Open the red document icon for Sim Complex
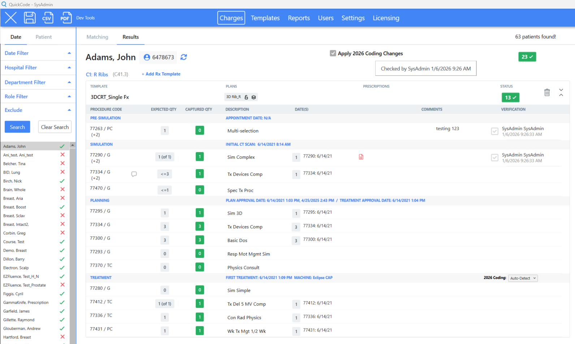The height and width of the screenshot is (344, 575). click(361, 157)
